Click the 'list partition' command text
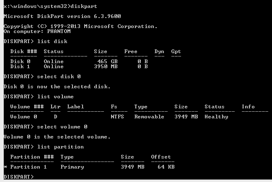Screen dimensions: 272x182 point(60,147)
